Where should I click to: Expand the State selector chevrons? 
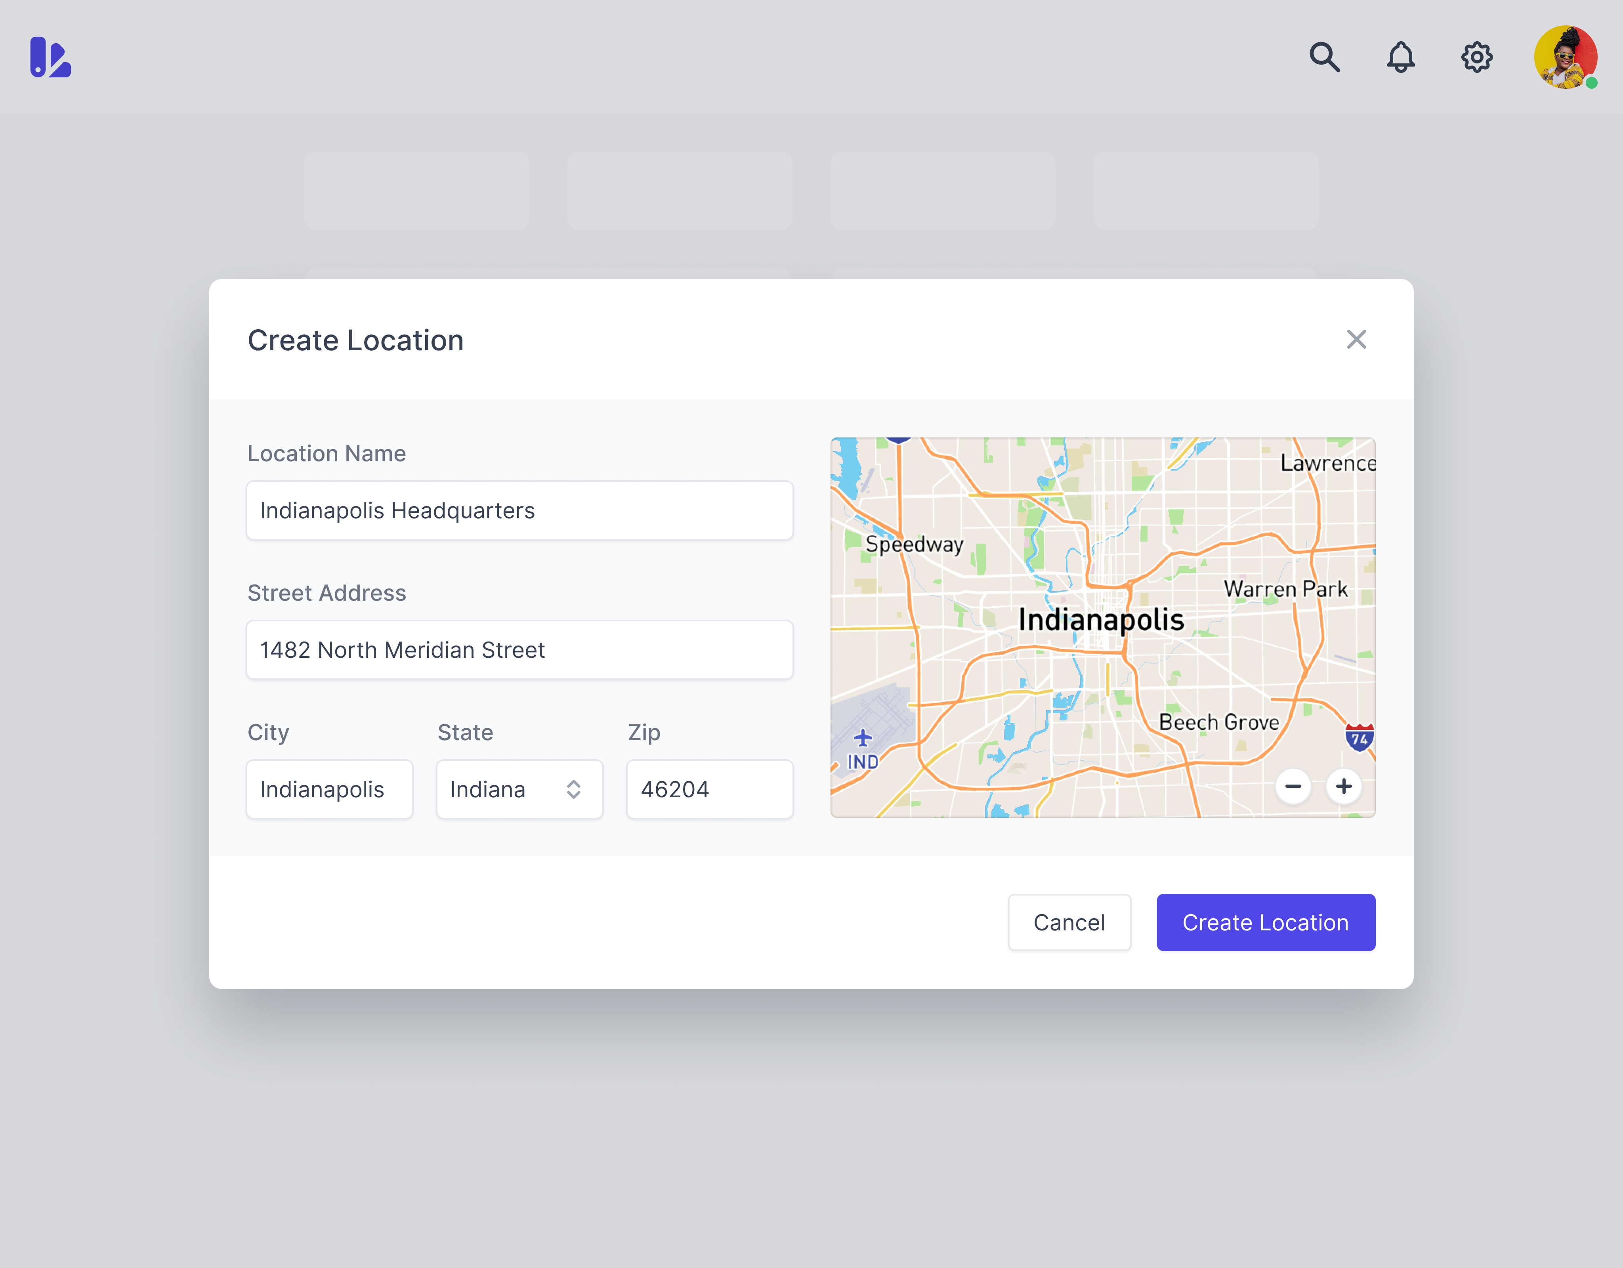(573, 789)
